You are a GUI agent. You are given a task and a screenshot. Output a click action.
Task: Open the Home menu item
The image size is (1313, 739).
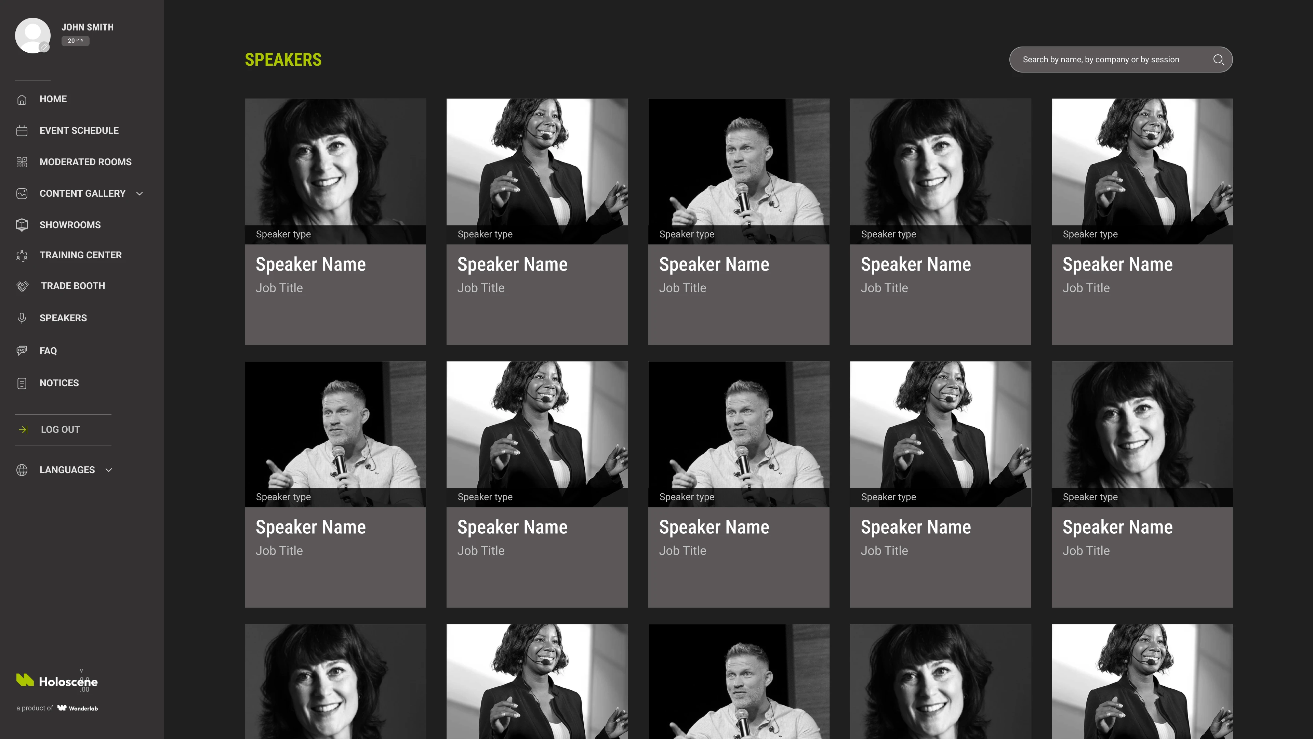pos(53,99)
